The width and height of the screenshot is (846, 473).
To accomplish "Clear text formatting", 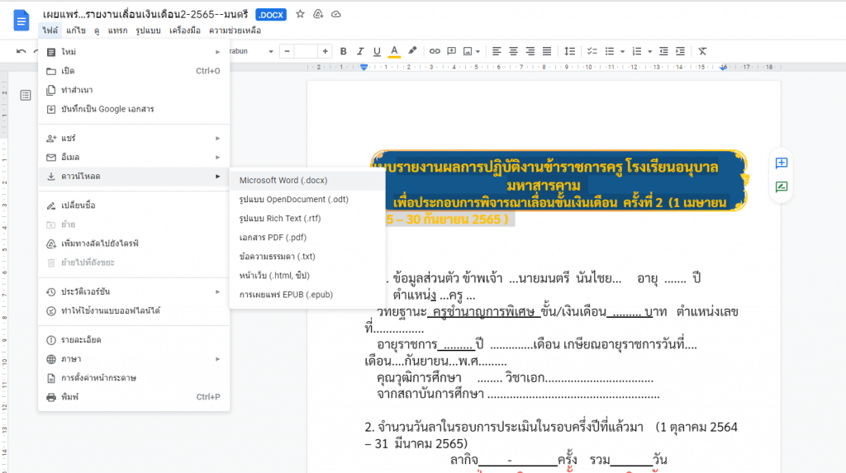I will coord(702,51).
